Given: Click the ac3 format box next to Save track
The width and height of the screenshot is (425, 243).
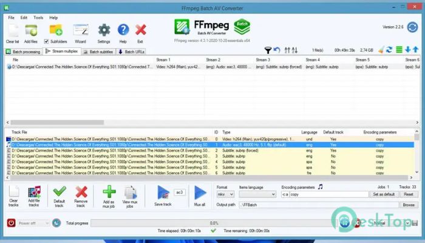Looking at the screenshot, I should click(x=180, y=193).
